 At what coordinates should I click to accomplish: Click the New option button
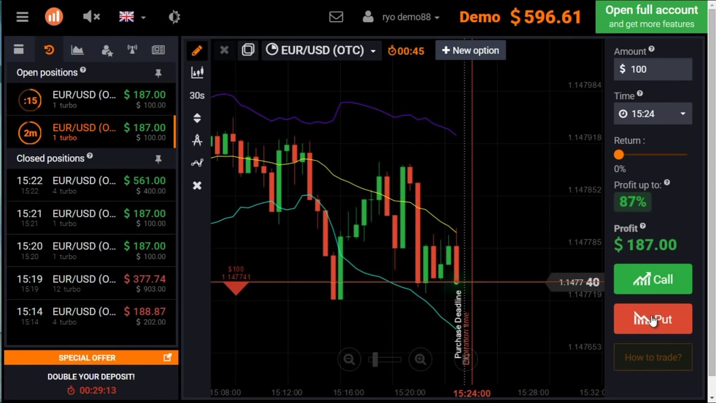470,50
